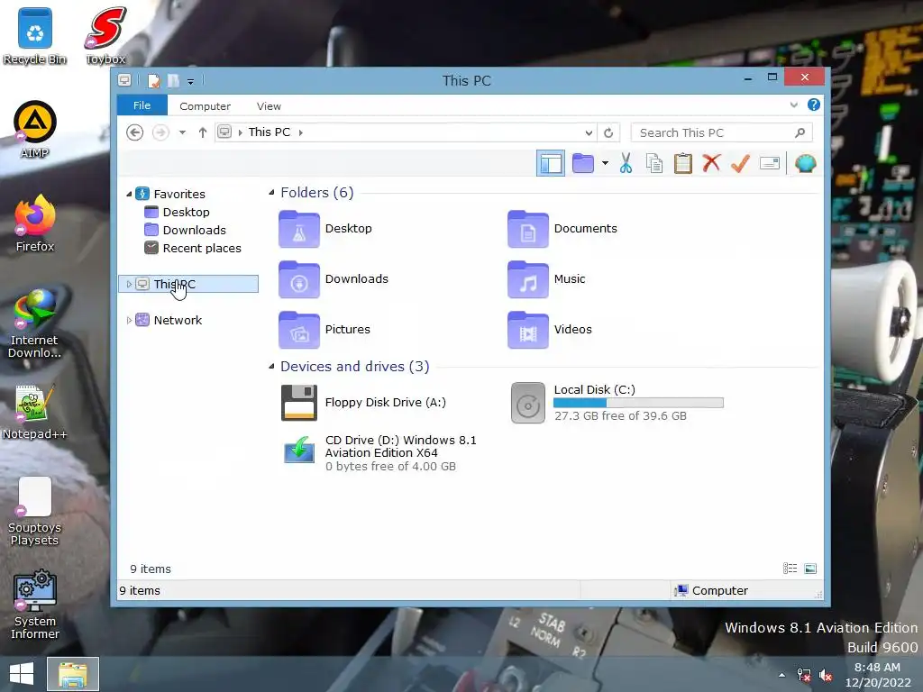923x692 pixels.
Task: Select the Desktop folder icon
Action: pos(299,229)
